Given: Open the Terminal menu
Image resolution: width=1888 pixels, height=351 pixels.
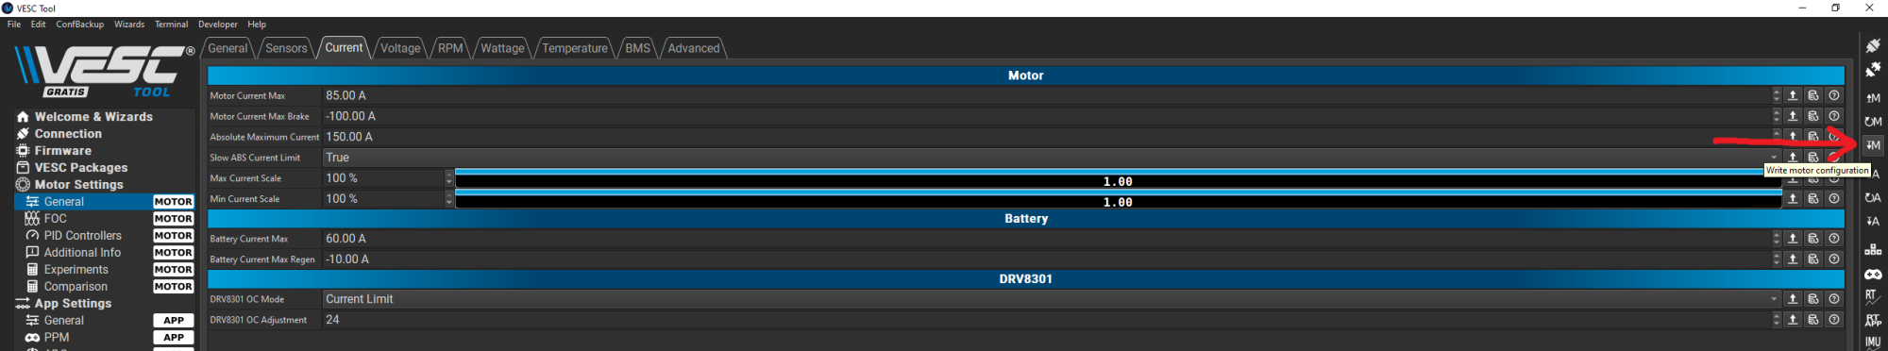Looking at the screenshot, I should [x=171, y=25].
